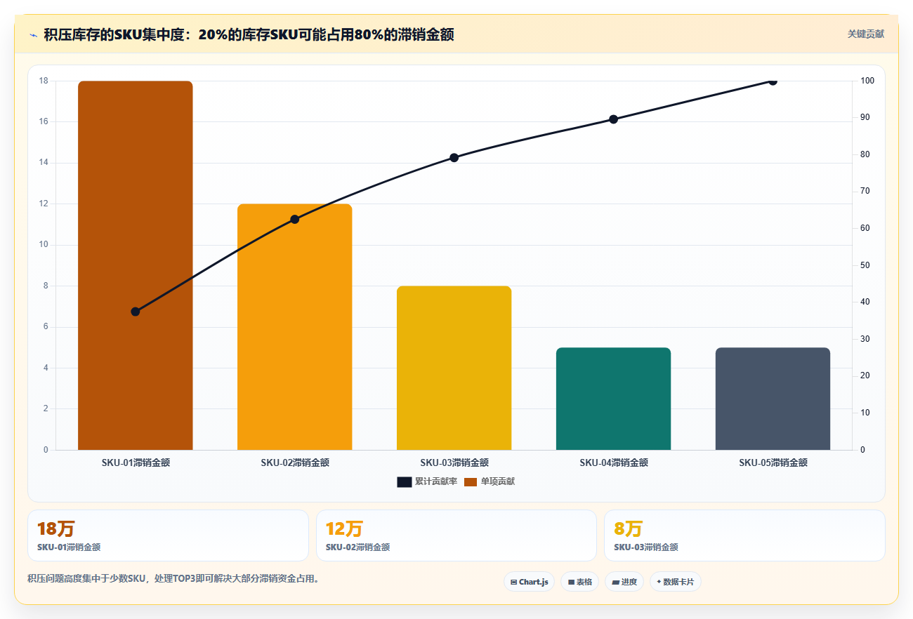The width and height of the screenshot is (913, 619).
Task: Click the SKU-04 teal bar
Action: click(614, 399)
